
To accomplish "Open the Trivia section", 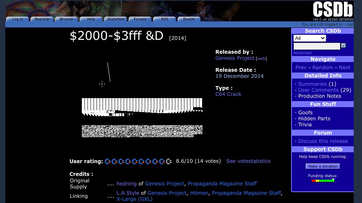I will [305, 124].
